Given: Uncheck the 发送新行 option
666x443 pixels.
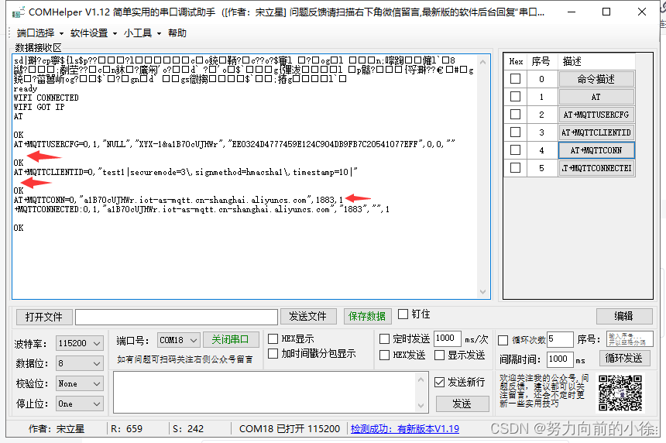Looking at the screenshot, I should tap(440, 382).
